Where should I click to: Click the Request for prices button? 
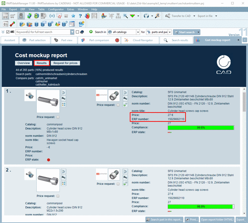coord(65,63)
